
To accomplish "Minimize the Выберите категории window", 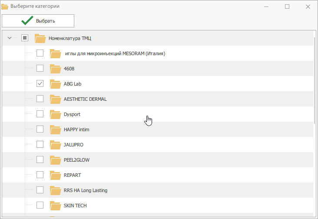I will (x=266, y=7).
